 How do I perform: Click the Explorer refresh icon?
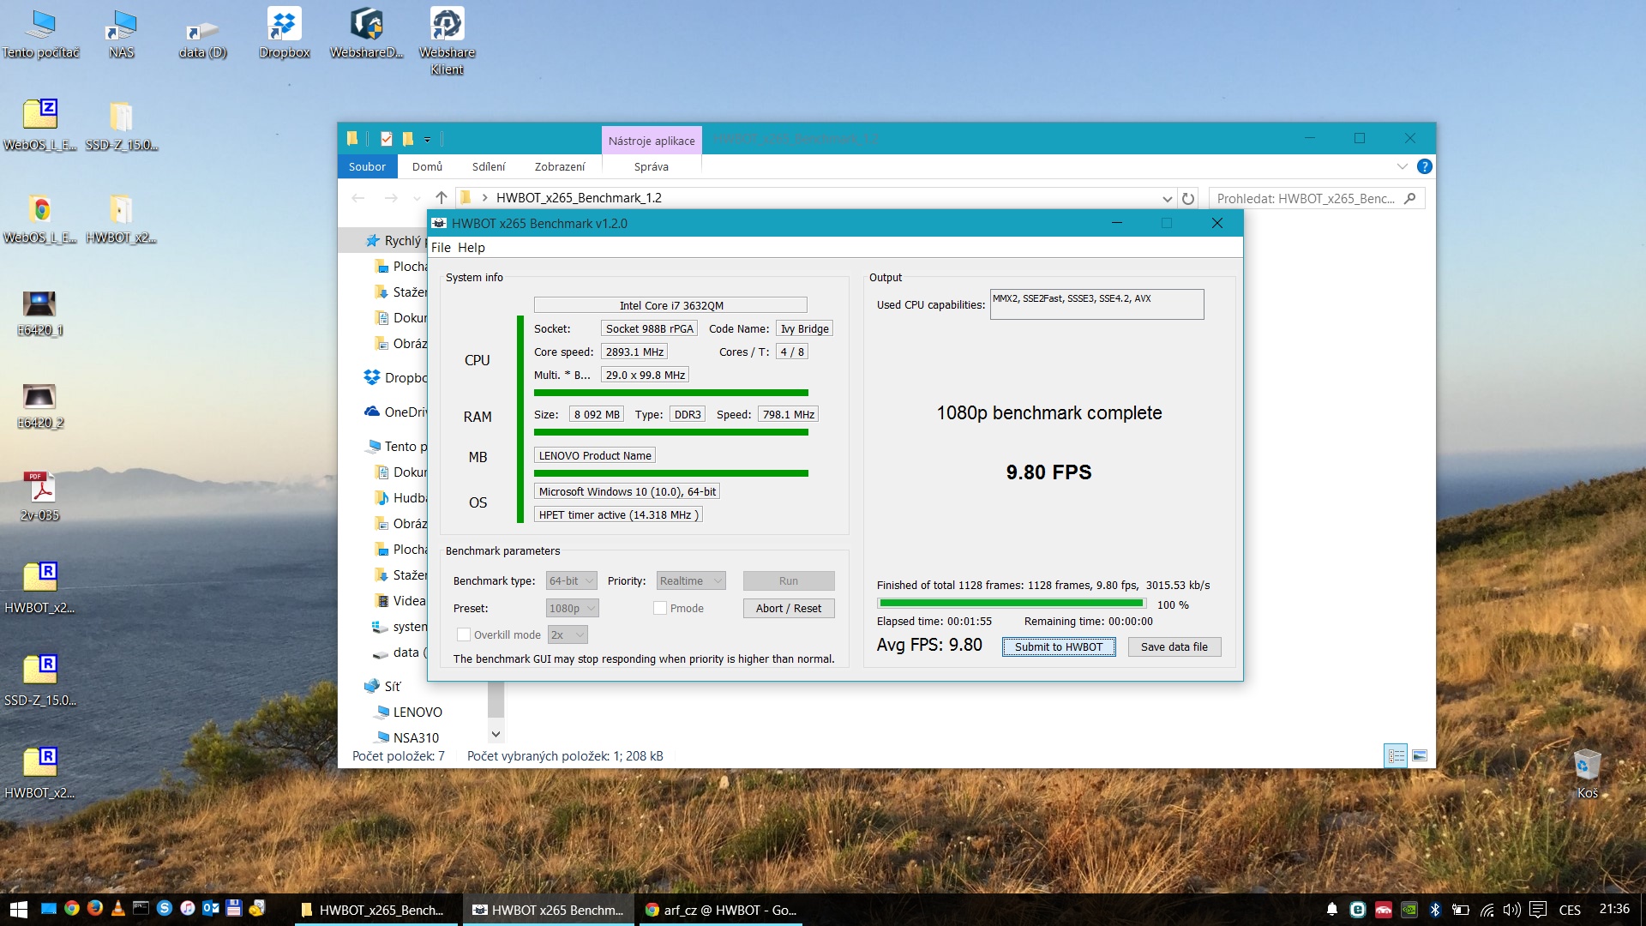(1187, 198)
